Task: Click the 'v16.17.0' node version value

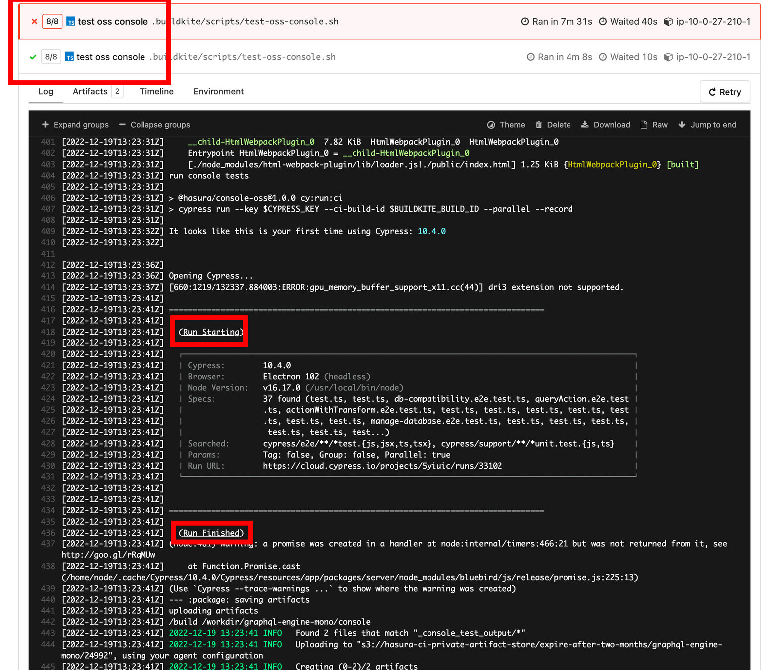Action: click(x=282, y=388)
